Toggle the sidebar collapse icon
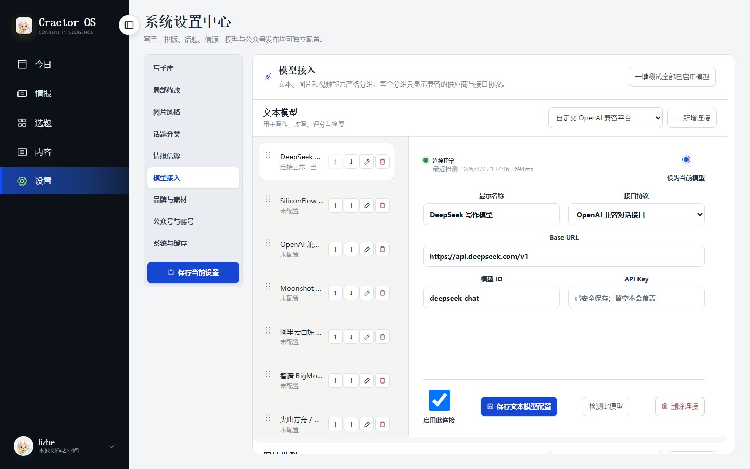The width and height of the screenshot is (750, 469). (129, 24)
